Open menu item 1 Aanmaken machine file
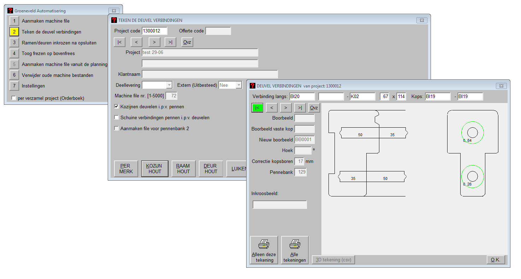This screenshot has height=279, width=521. pos(14,21)
